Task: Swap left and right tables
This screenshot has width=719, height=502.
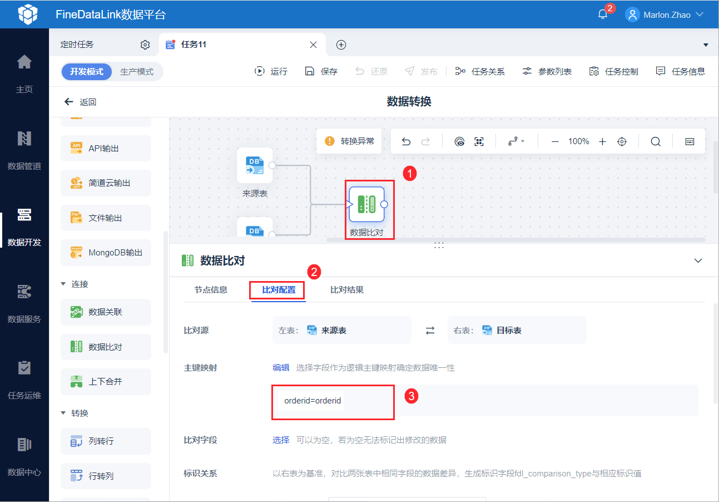Action: point(430,331)
